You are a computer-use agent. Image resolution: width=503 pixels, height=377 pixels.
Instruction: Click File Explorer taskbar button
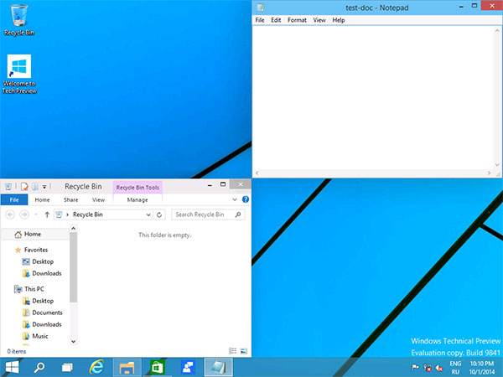(x=127, y=368)
